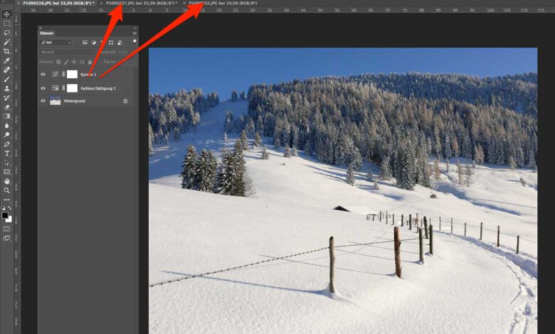Viewport: 555px width, 334px height.
Task: Click the background color swatch
Action: 9,220
